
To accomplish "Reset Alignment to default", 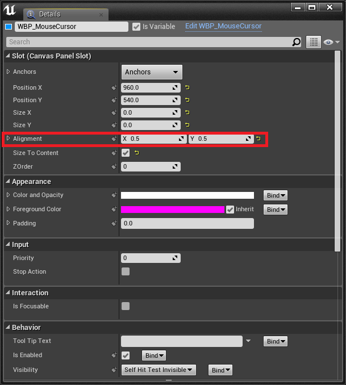I will (259, 139).
